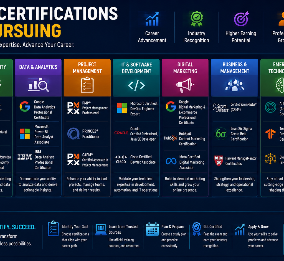
Task: Select the DIGITAL MARKETING column header
Action: [x=185, y=68]
